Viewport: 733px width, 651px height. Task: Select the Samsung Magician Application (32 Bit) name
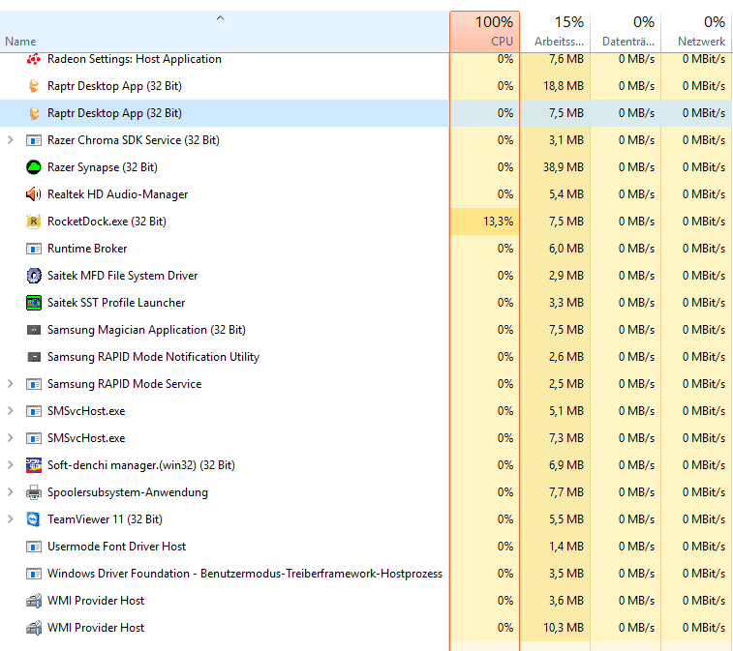tap(146, 330)
